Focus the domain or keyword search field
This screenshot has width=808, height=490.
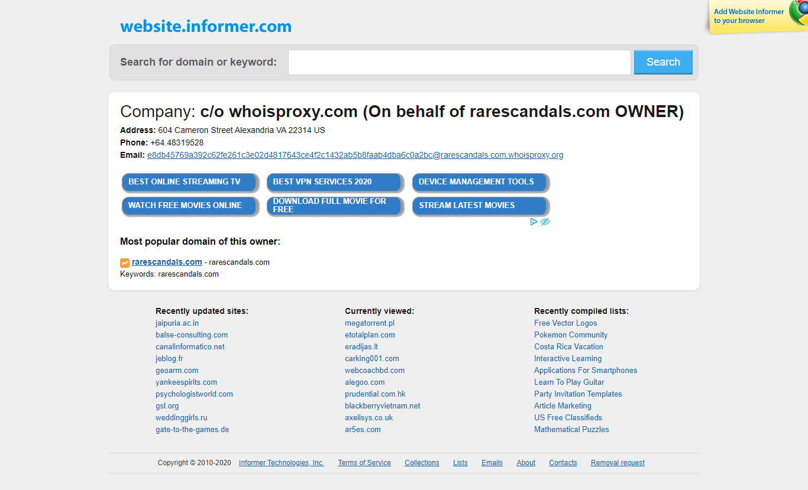(460, 62)
